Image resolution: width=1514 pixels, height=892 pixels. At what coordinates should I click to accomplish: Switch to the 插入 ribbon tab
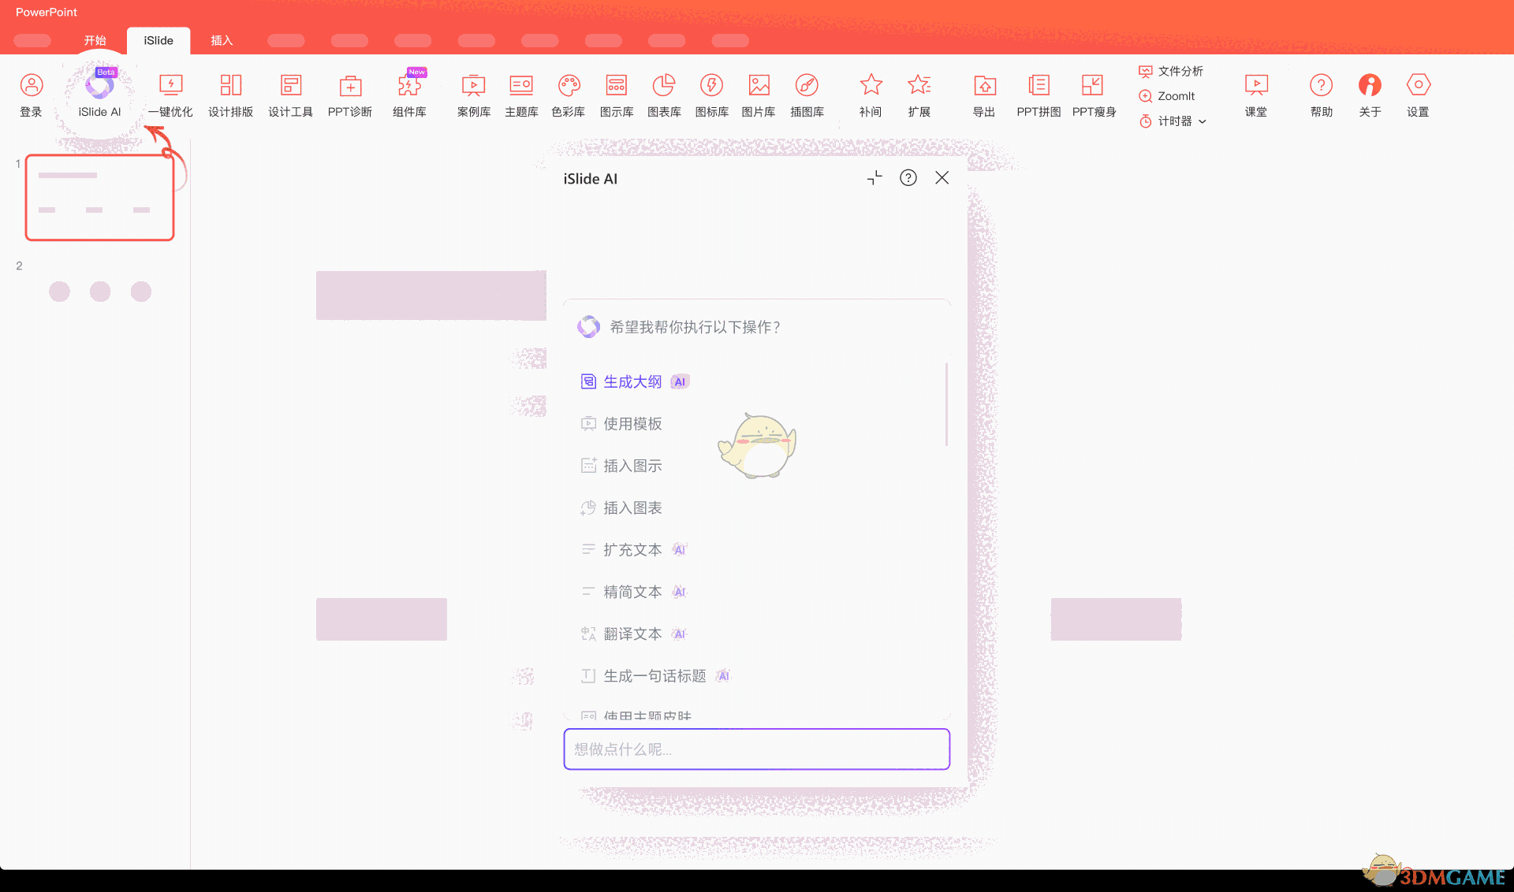(222, 40)
